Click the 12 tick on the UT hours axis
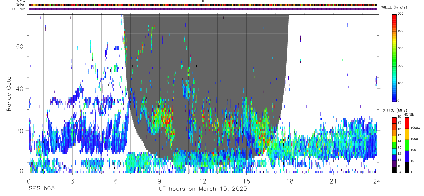Viewport: 424px width, 196px height. point(203,181)
